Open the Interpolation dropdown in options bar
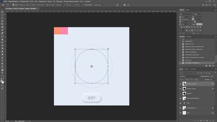217x122 pixels. tap(98, 5)
